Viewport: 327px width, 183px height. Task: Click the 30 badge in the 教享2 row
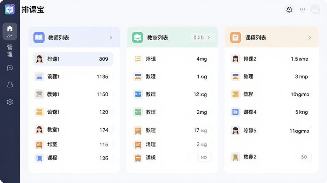pos(304,157)
